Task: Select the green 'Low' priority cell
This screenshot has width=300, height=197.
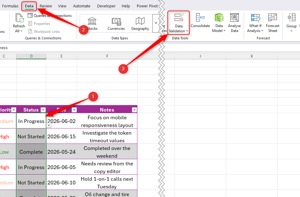Action: point(8,152)
